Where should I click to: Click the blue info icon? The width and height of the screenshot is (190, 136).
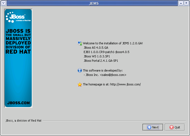pos(80,70)
